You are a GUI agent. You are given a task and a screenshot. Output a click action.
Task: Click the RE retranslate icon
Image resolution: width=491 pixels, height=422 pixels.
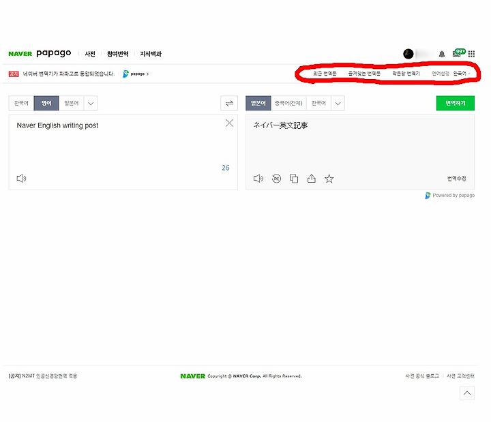(x=276, y=179)
